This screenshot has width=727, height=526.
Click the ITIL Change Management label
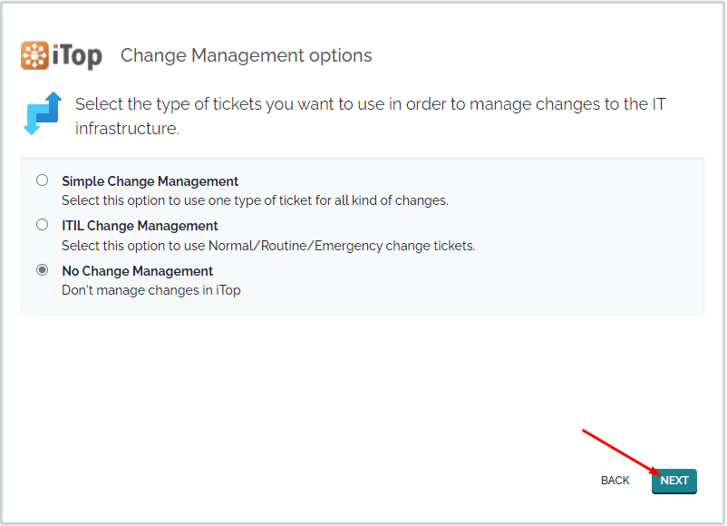pos(140,226)
